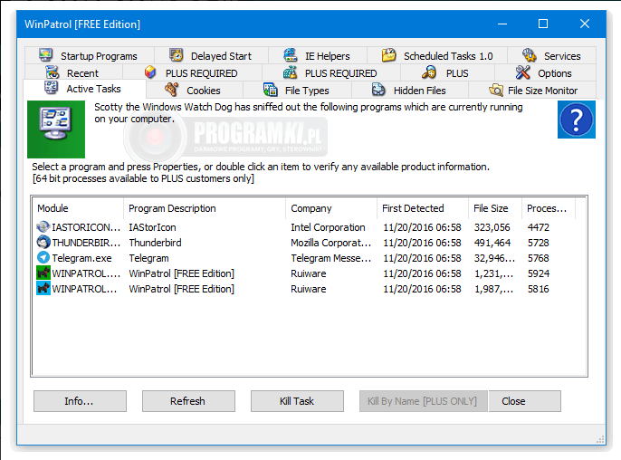Click the File Size Monitor icon
Screen dimensions: 621x460
(x=496, y=90)
